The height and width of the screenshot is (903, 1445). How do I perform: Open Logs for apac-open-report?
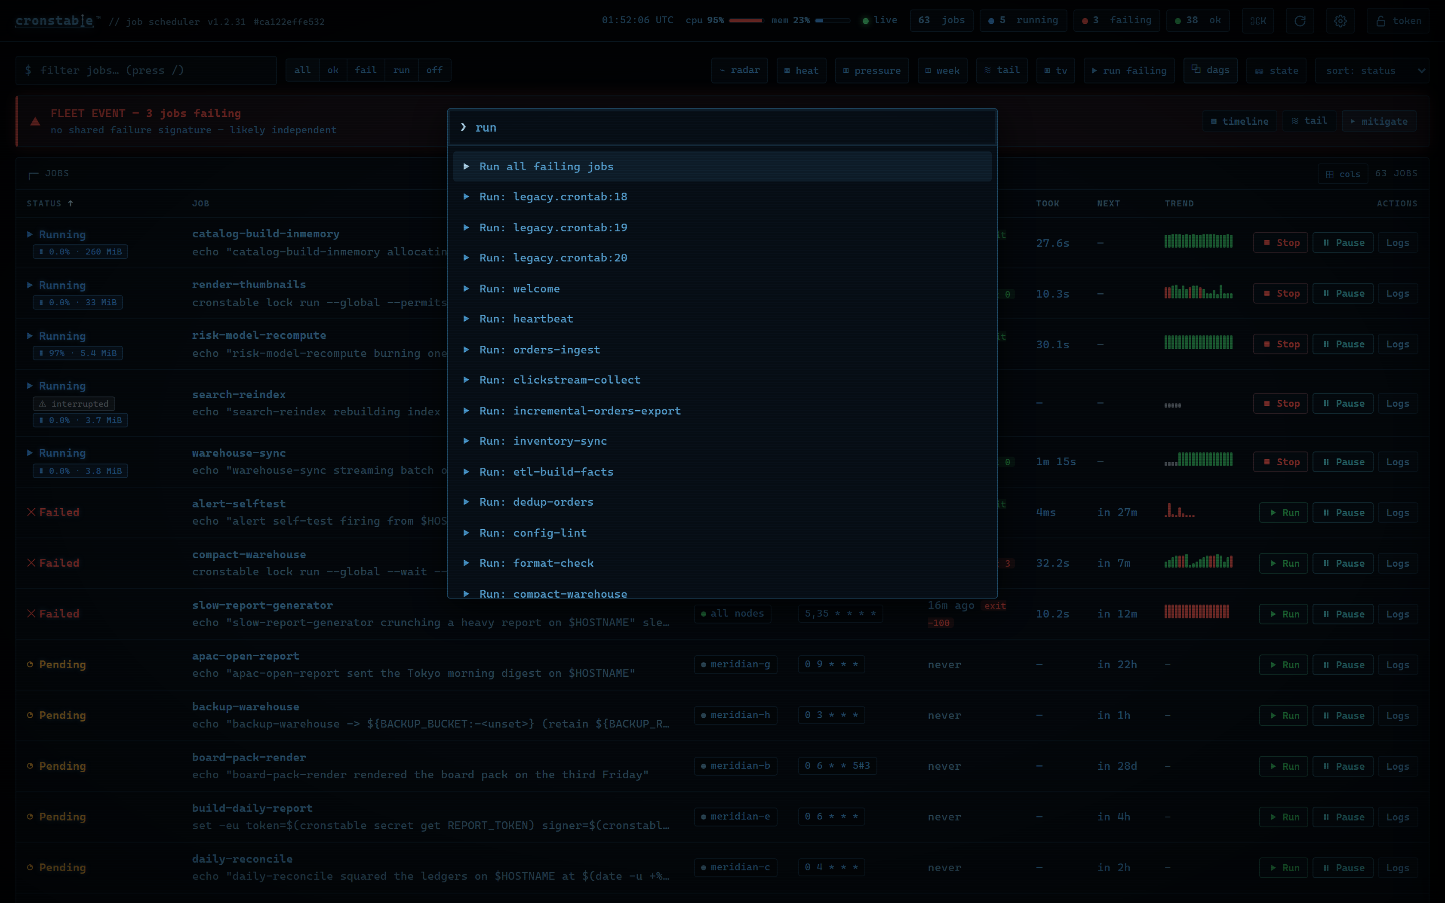(1397, 665)
